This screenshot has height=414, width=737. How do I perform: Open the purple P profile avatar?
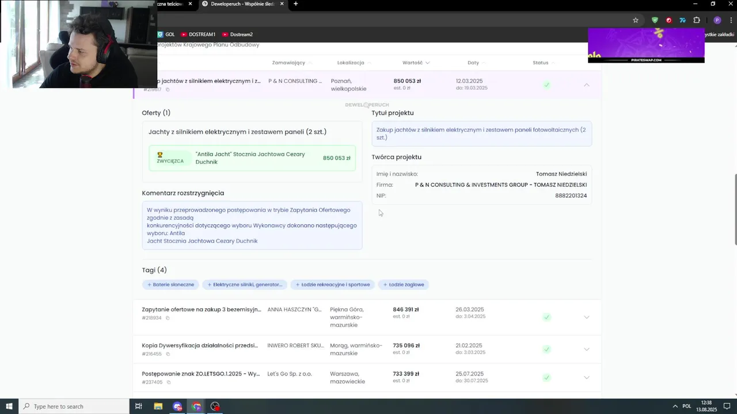pyautogui.click(x=717, y=20)
